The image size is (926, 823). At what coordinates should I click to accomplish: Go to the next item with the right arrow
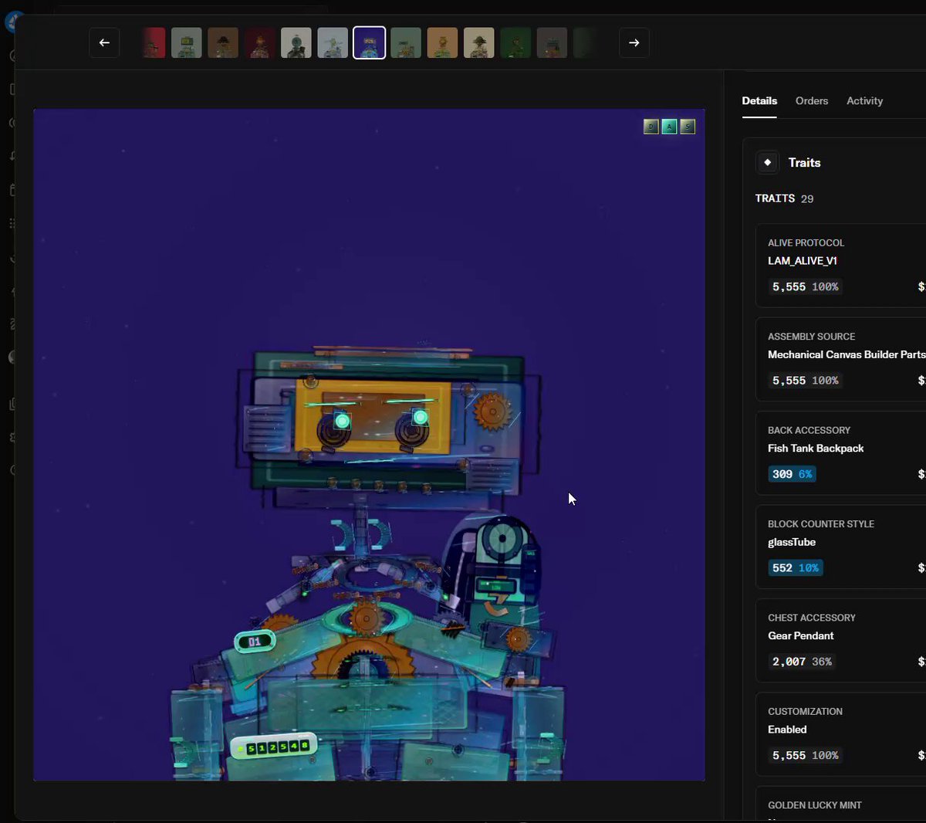(x=634, y=42)
